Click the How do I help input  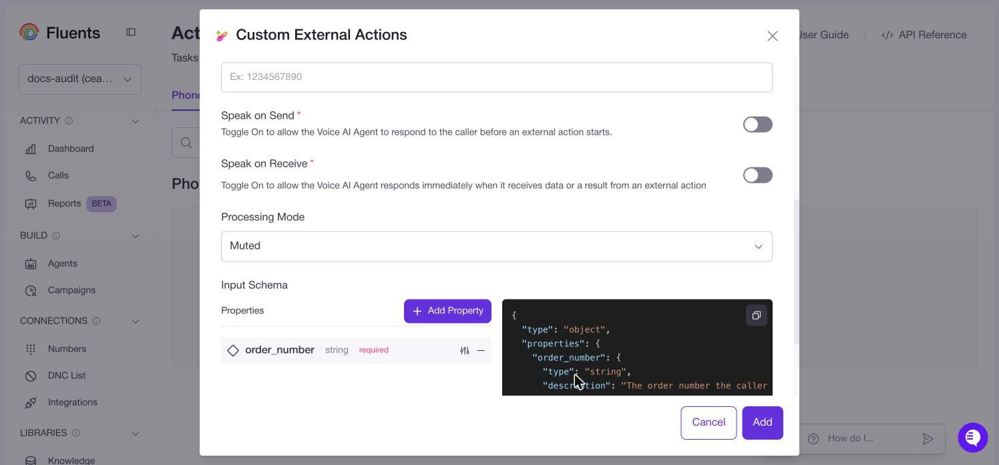868,438
